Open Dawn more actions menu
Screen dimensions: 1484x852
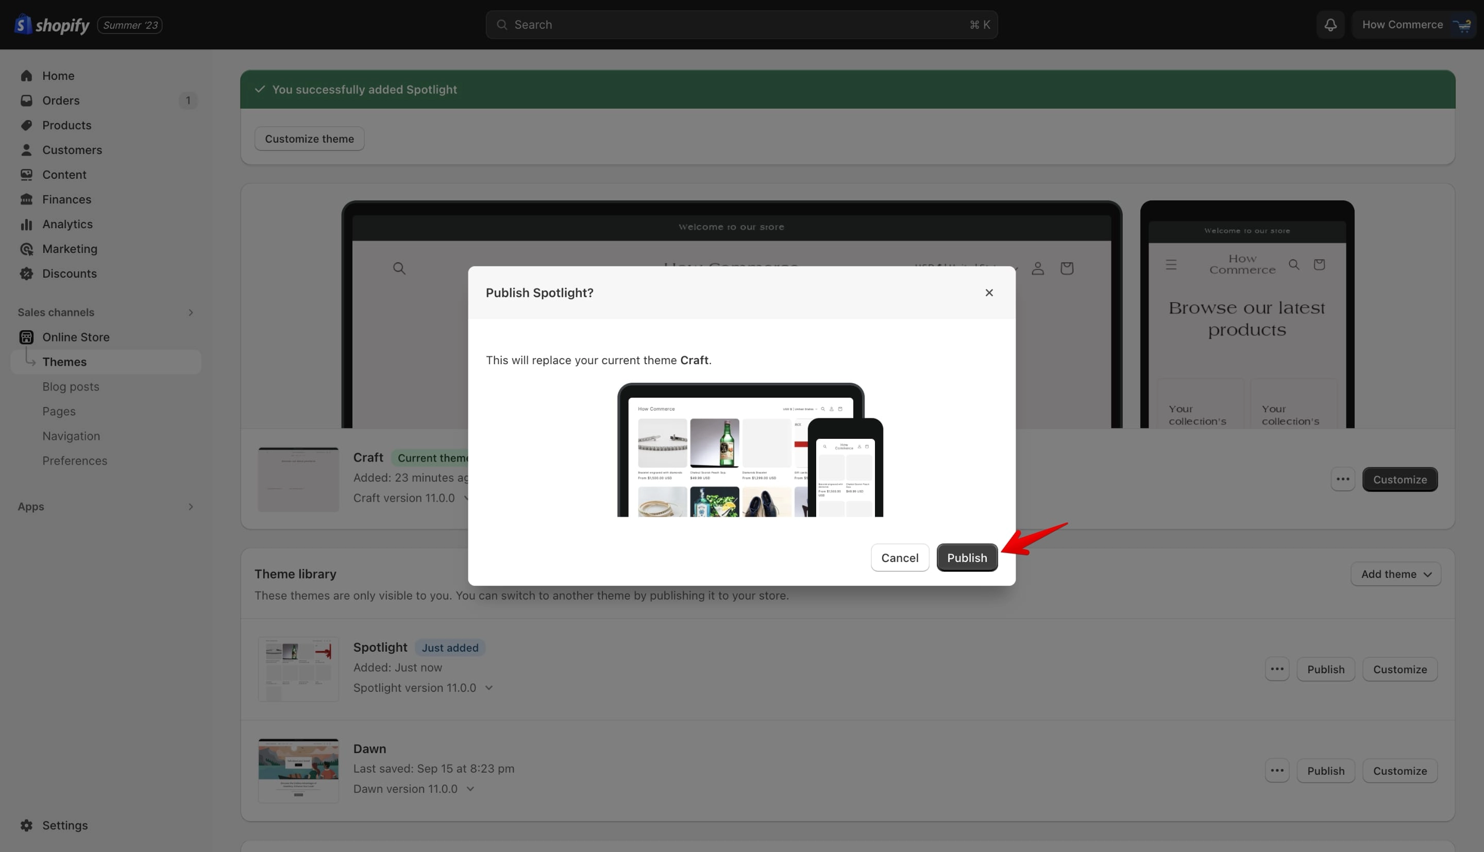(x=1277, y=771)
